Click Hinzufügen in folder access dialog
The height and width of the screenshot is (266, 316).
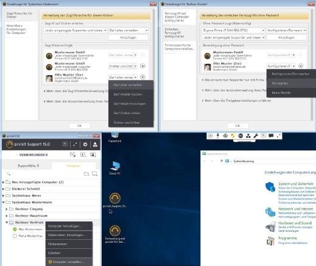(128, 38)
